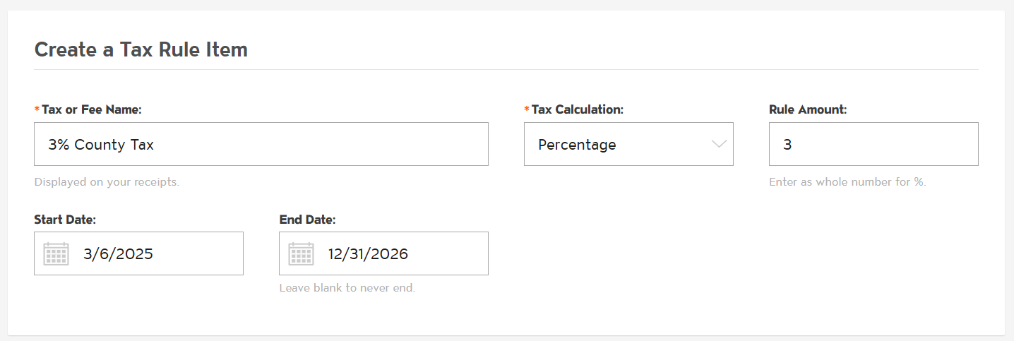The width and height of the screenshot is (1014, 341).
Task: Open the Start Date calendar picker icon
Action: point(56,253)
